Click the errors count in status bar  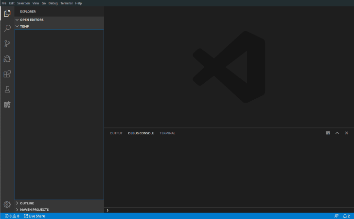(8, 216)
